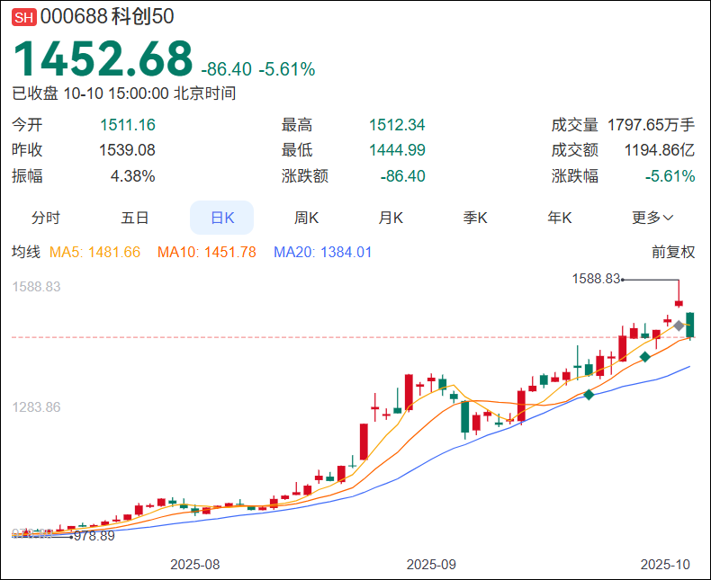Click the MA10: 1451.78 indicator
The width and height of the screenshot is (711, 580).
[207, 252]
